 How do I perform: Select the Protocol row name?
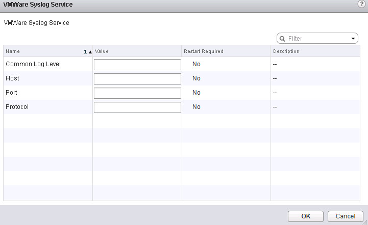17,107
